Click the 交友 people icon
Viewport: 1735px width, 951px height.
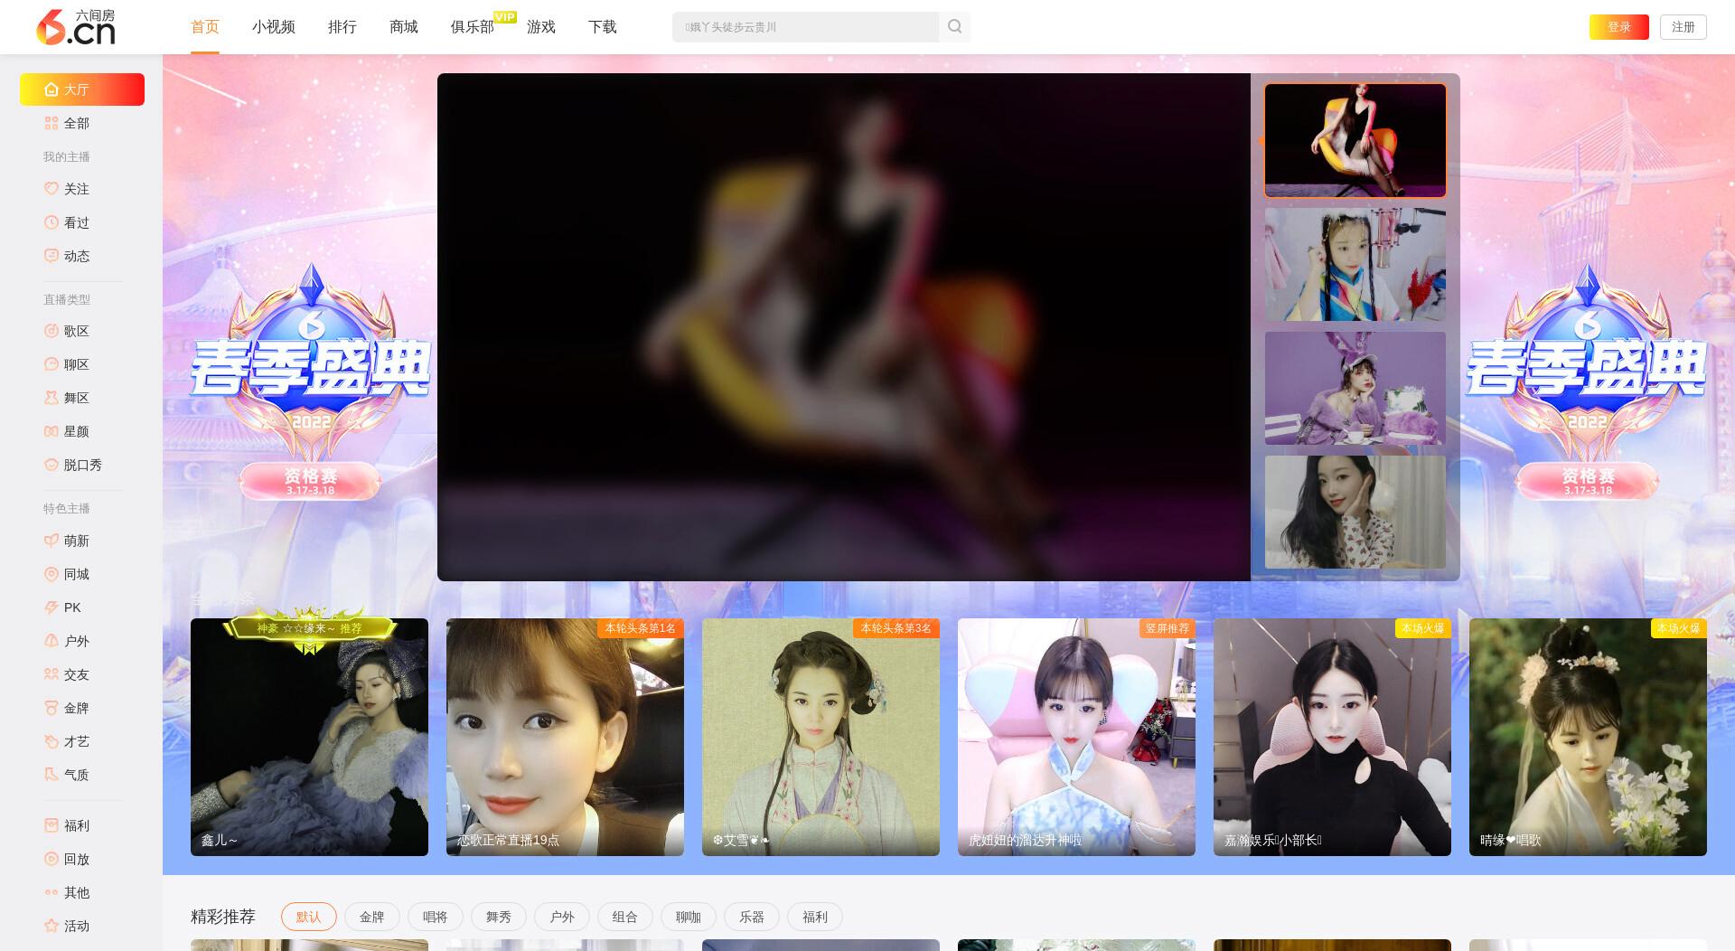coord(52,674)
